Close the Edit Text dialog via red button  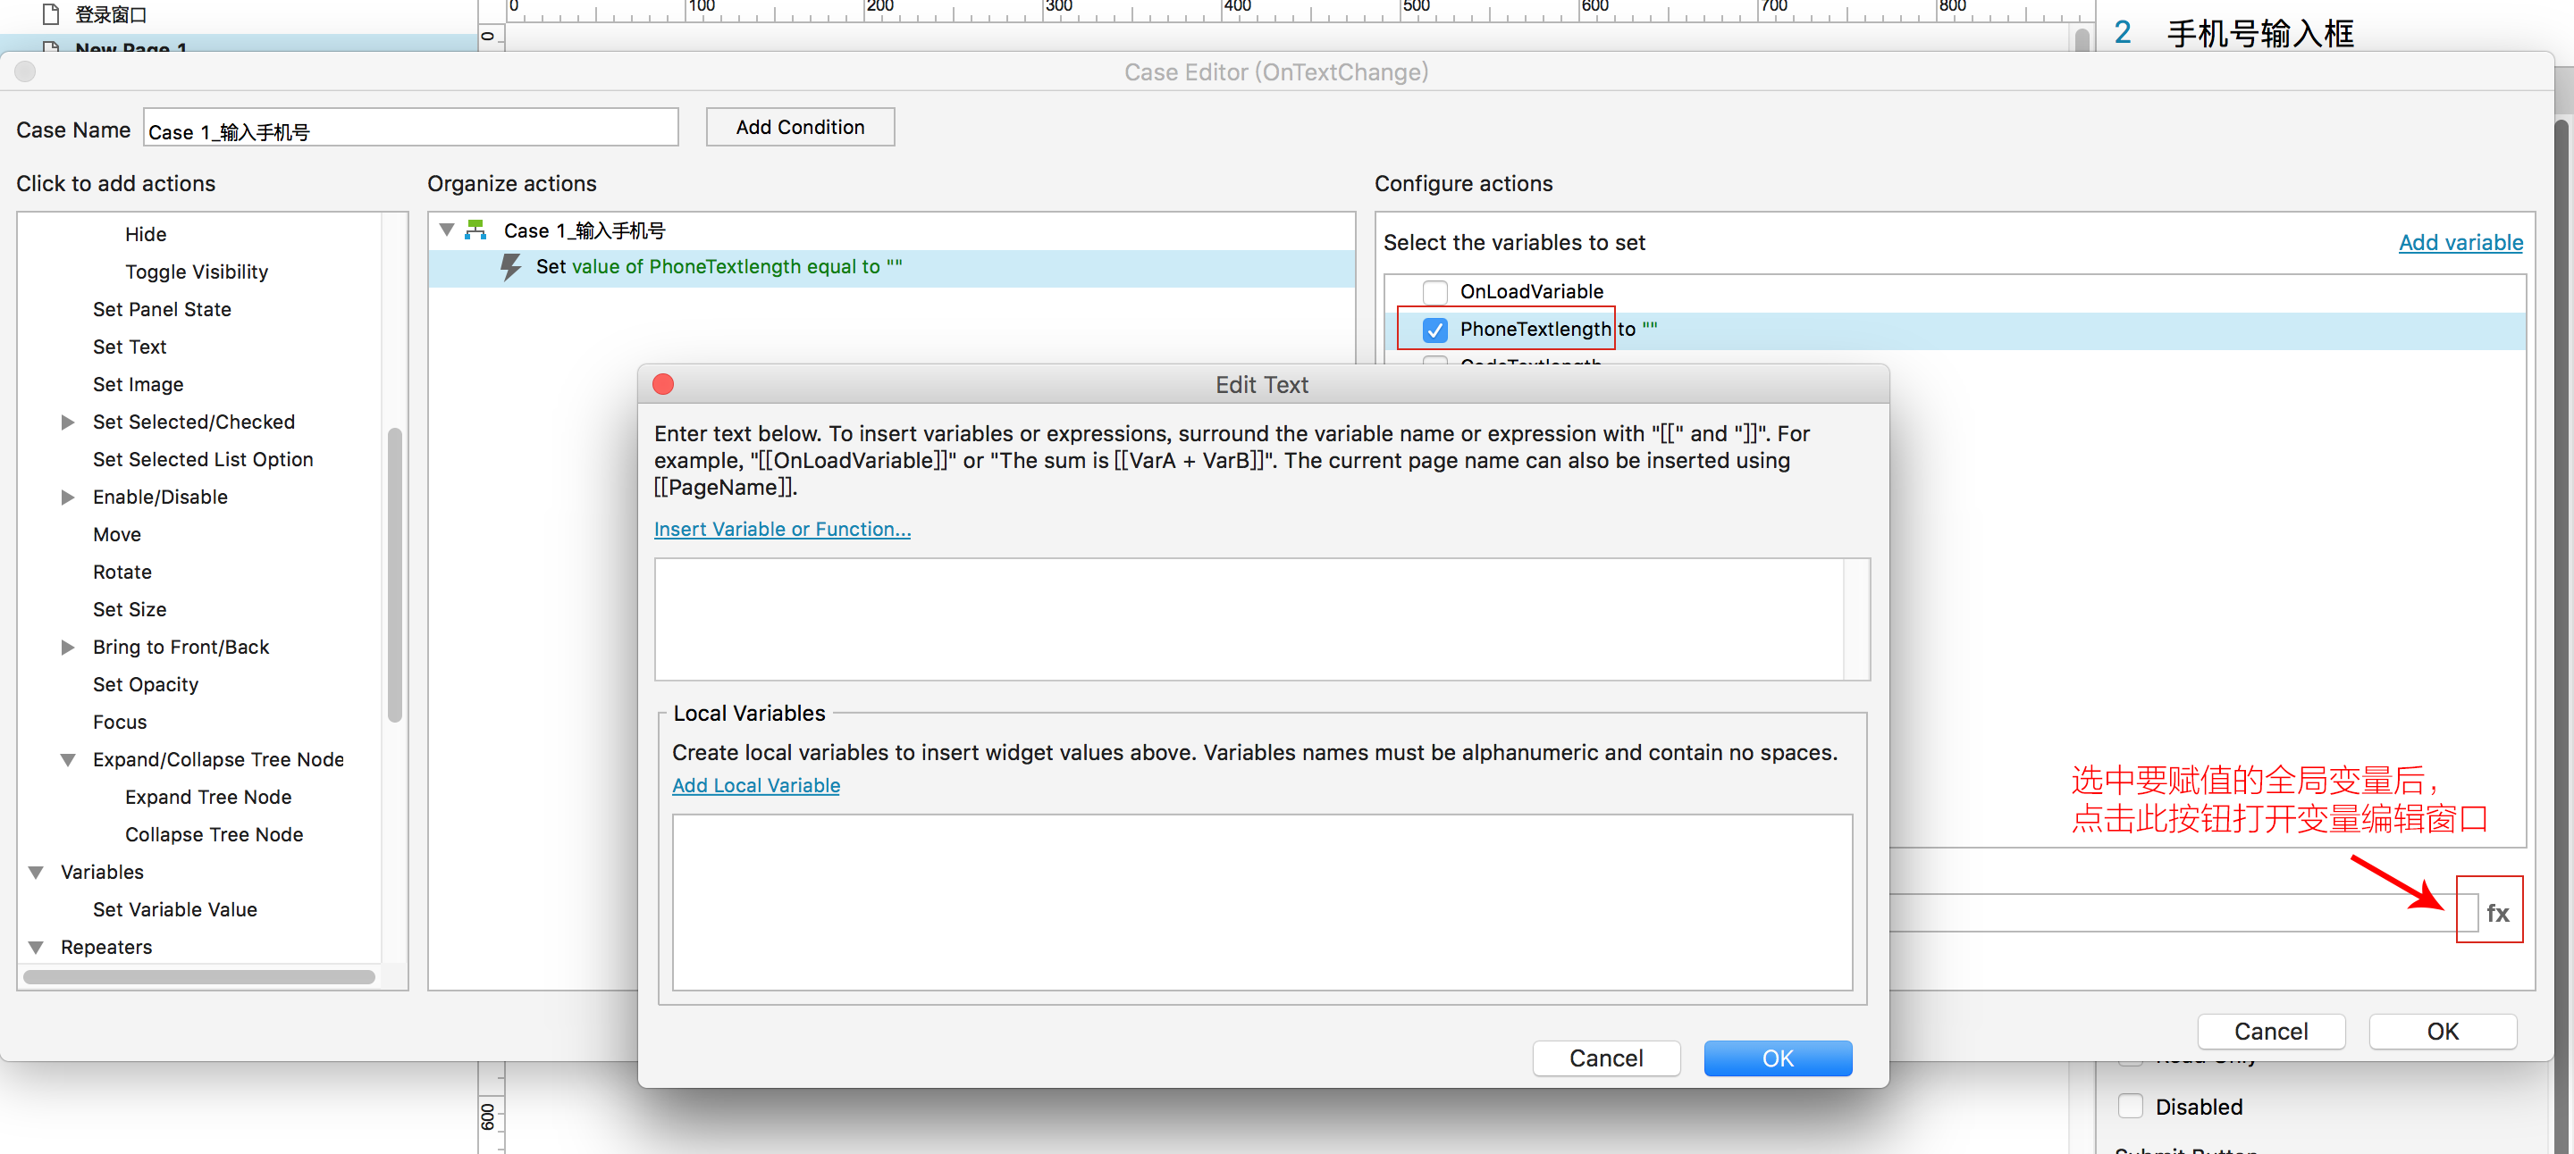click(662, 384)
